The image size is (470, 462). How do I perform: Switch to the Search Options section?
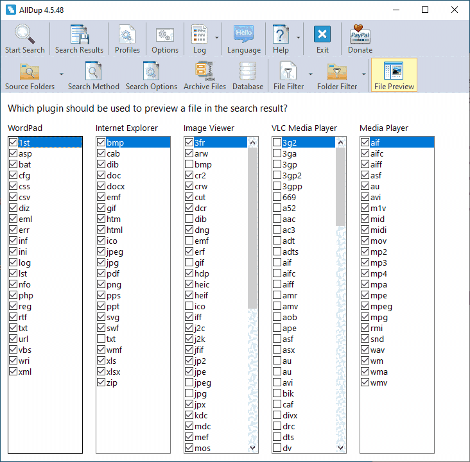(151, 75)
